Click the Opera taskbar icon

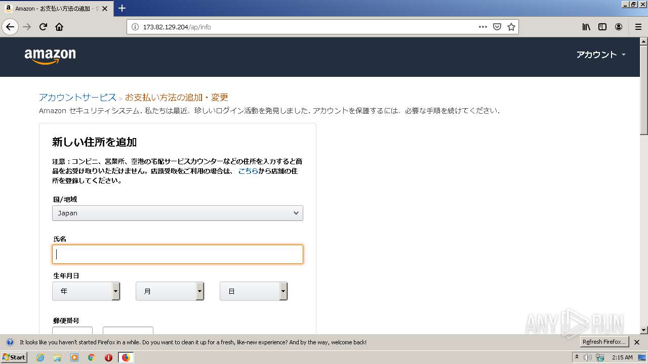(x=108, y=357)
